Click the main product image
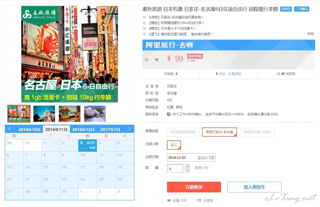The image size is (320, 207). tap(70, 54)
